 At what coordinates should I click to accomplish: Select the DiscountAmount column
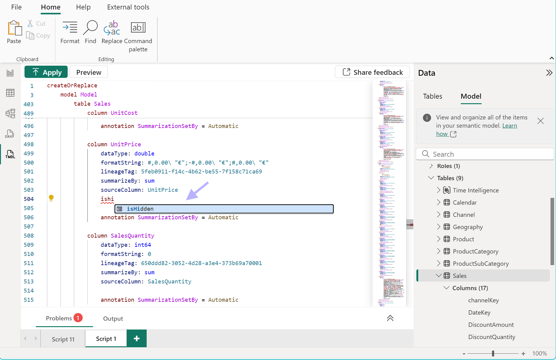tap(491, 325)
